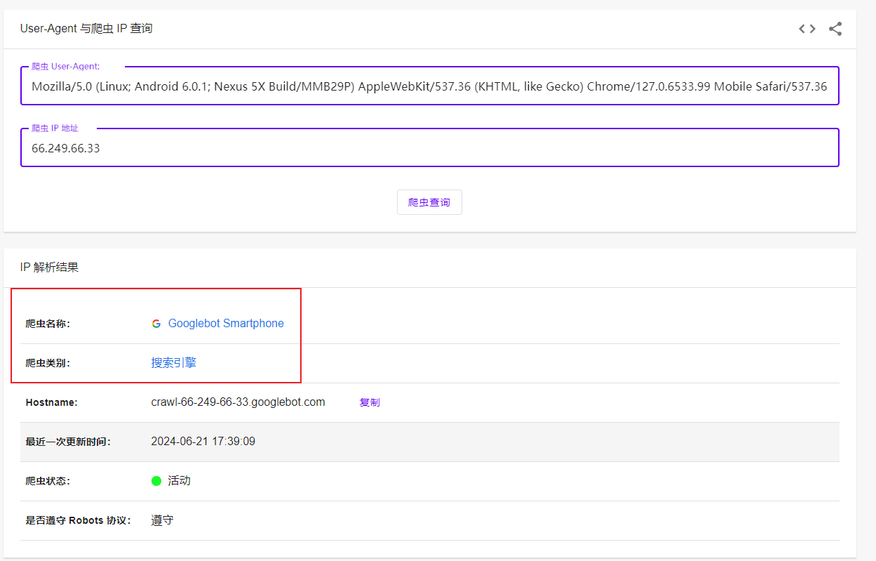Click the 是否遵守 Robots 协议 label

[x=78, y=520]
